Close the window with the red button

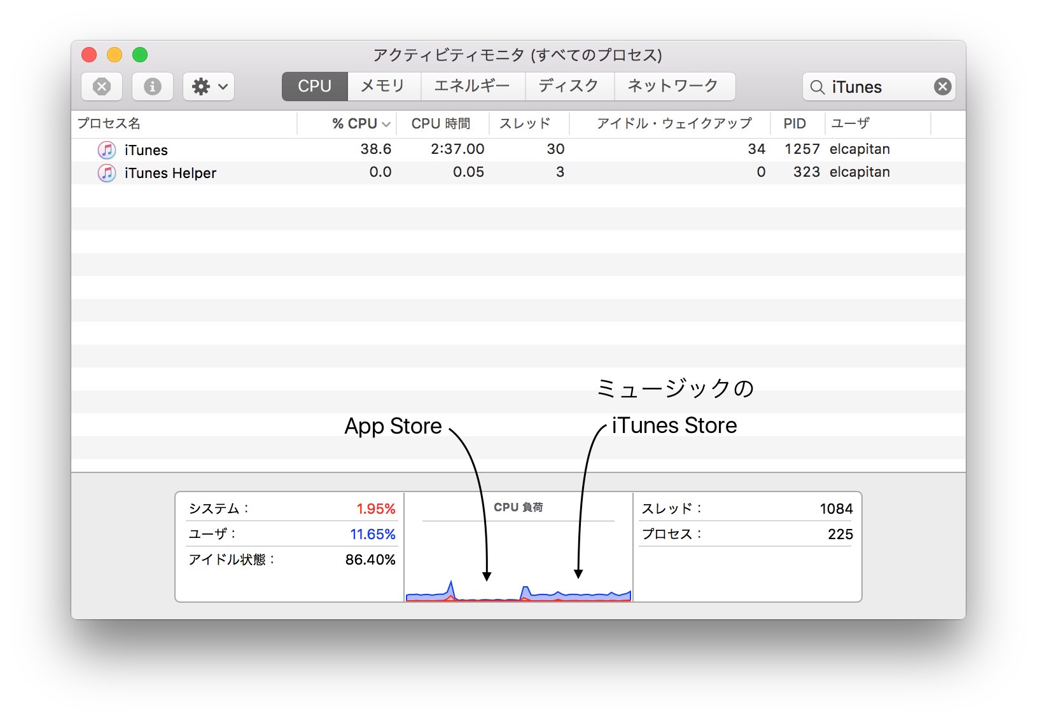[89, 55]
